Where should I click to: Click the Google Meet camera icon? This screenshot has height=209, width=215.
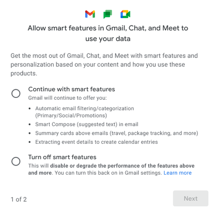click(x=125, y=14)
